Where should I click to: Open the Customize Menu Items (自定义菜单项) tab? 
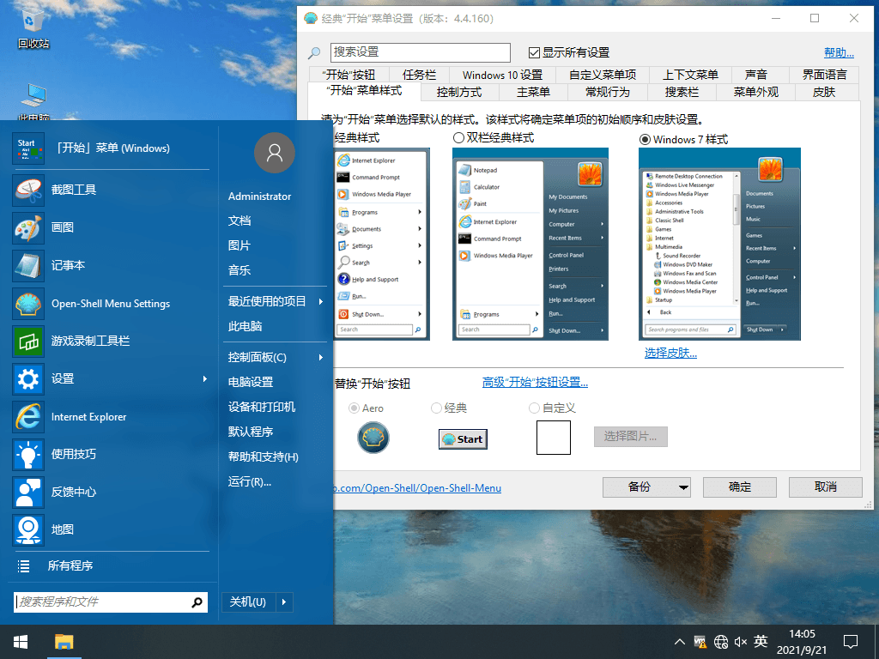coord(603,76)
